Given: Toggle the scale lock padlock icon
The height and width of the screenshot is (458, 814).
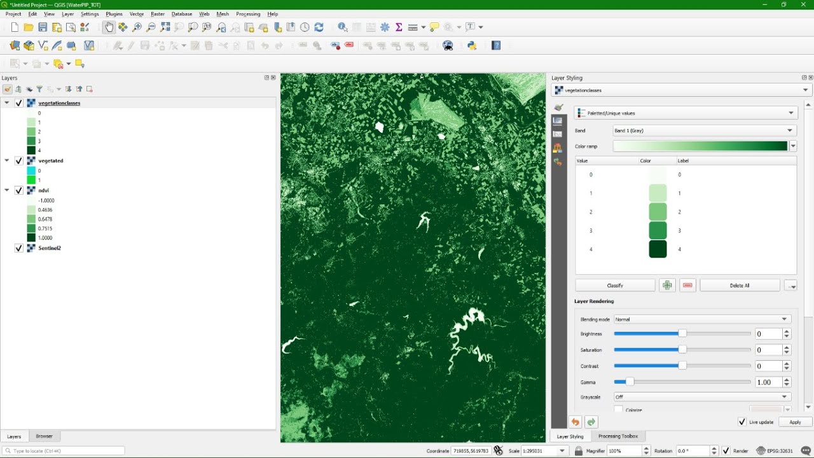Looking at the screenshot, I should pos(578,450).
